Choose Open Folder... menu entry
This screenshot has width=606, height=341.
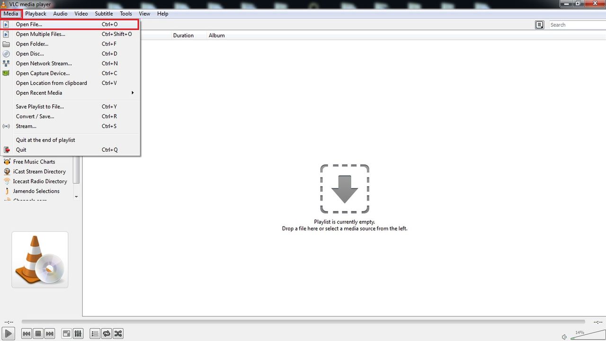click(x=70, y=44)
